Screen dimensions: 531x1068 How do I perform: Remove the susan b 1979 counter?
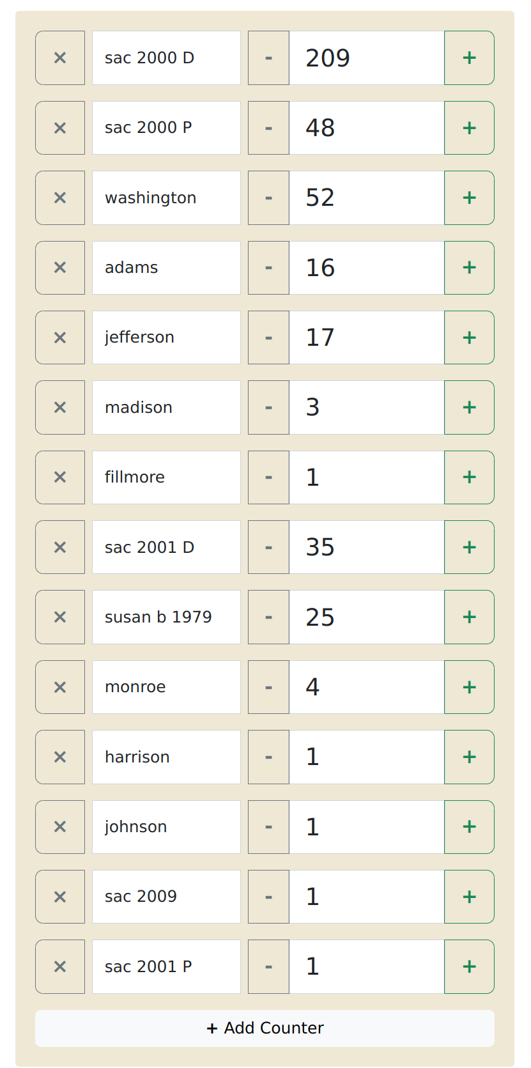60,617
